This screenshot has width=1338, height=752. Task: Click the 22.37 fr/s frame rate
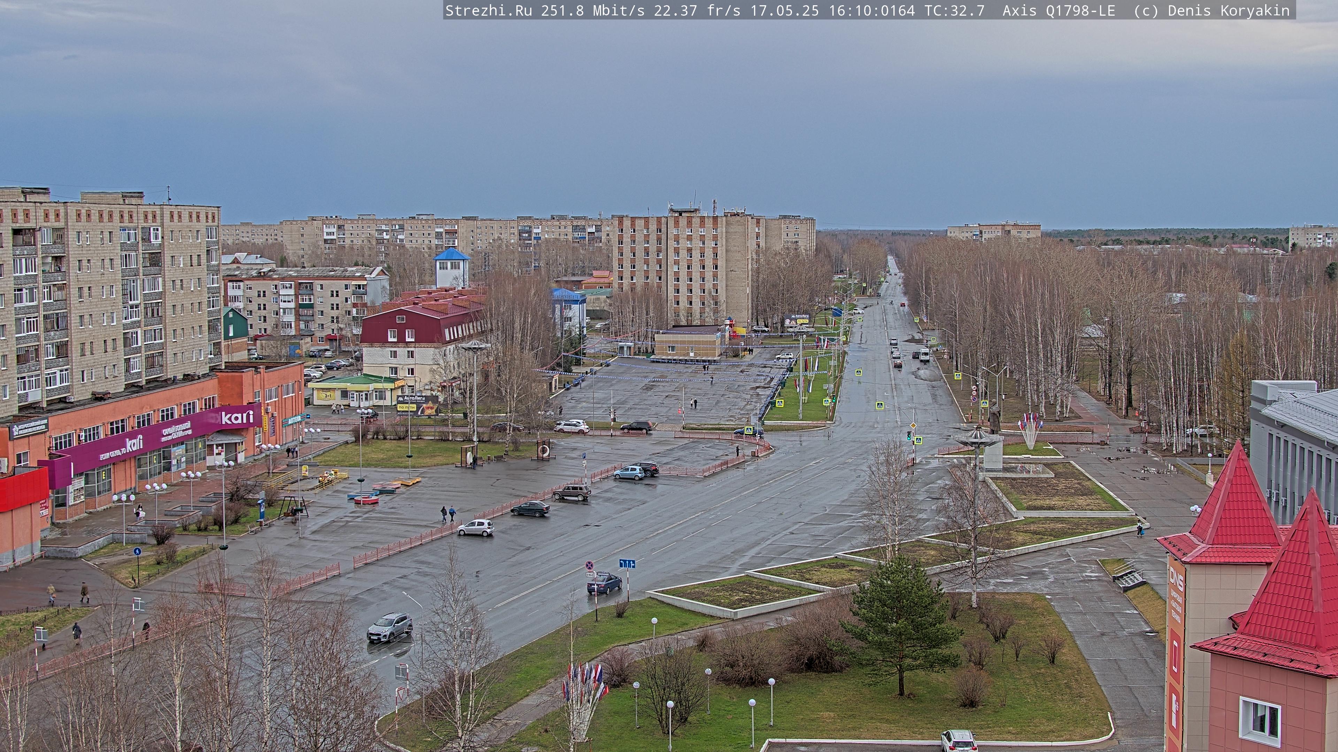pos(697,11)
